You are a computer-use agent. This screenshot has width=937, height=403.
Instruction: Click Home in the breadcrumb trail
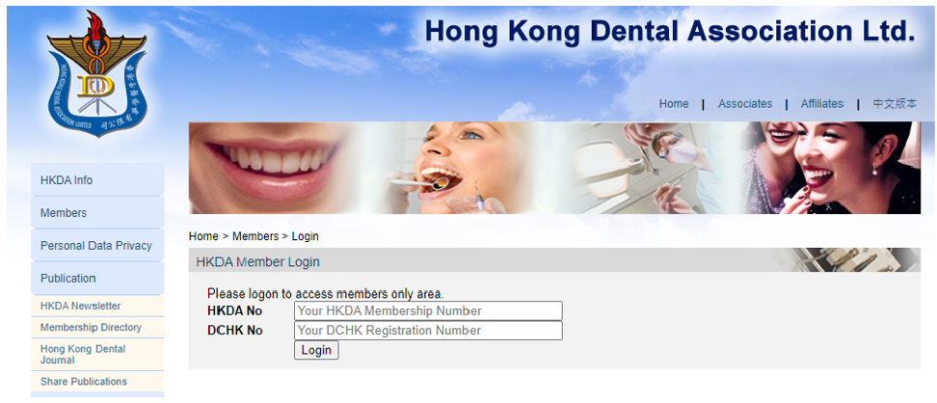(203, 236)
